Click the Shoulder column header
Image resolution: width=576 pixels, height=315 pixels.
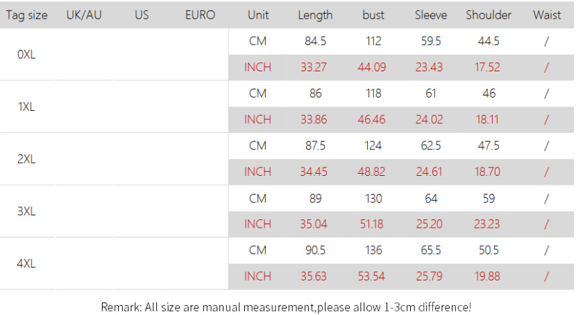coord(489,15)
